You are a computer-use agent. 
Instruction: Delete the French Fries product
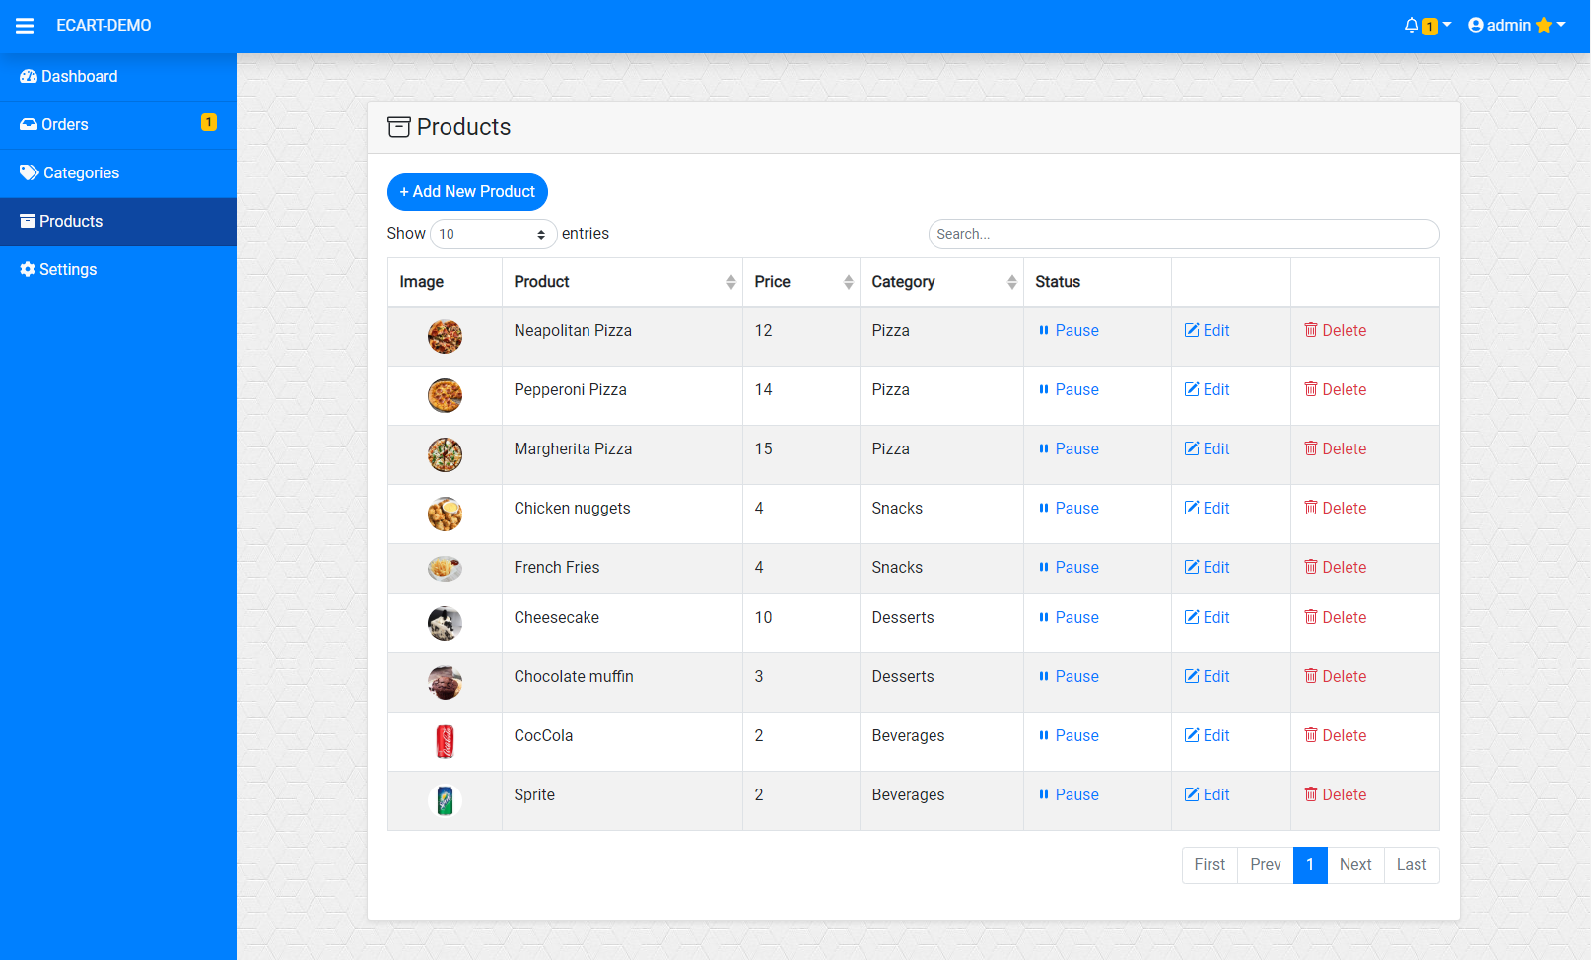tap(1335, 568)
